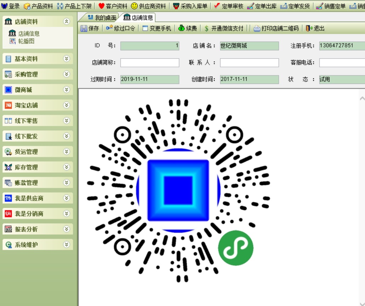Open 客户资料 heart icon
The height and width of the screenshot is (306, 365).
101,6
